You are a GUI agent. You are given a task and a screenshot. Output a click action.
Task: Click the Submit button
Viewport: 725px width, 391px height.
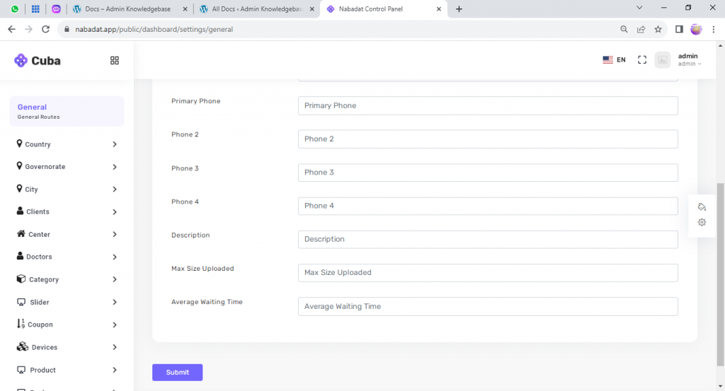177,373
